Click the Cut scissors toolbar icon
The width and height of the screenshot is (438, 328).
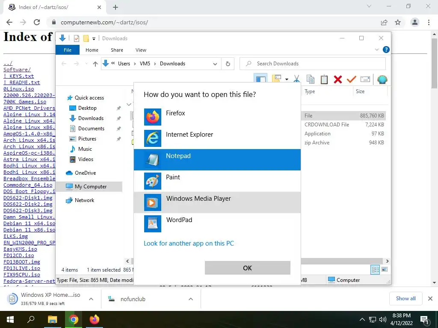[x=297, y=79]
